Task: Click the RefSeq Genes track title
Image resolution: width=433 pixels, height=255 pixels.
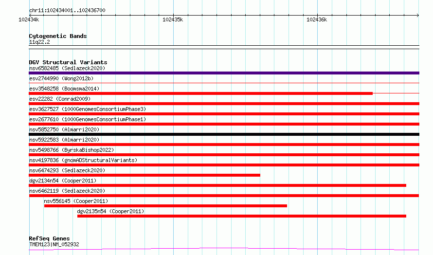Action: (x=49, y=238)
